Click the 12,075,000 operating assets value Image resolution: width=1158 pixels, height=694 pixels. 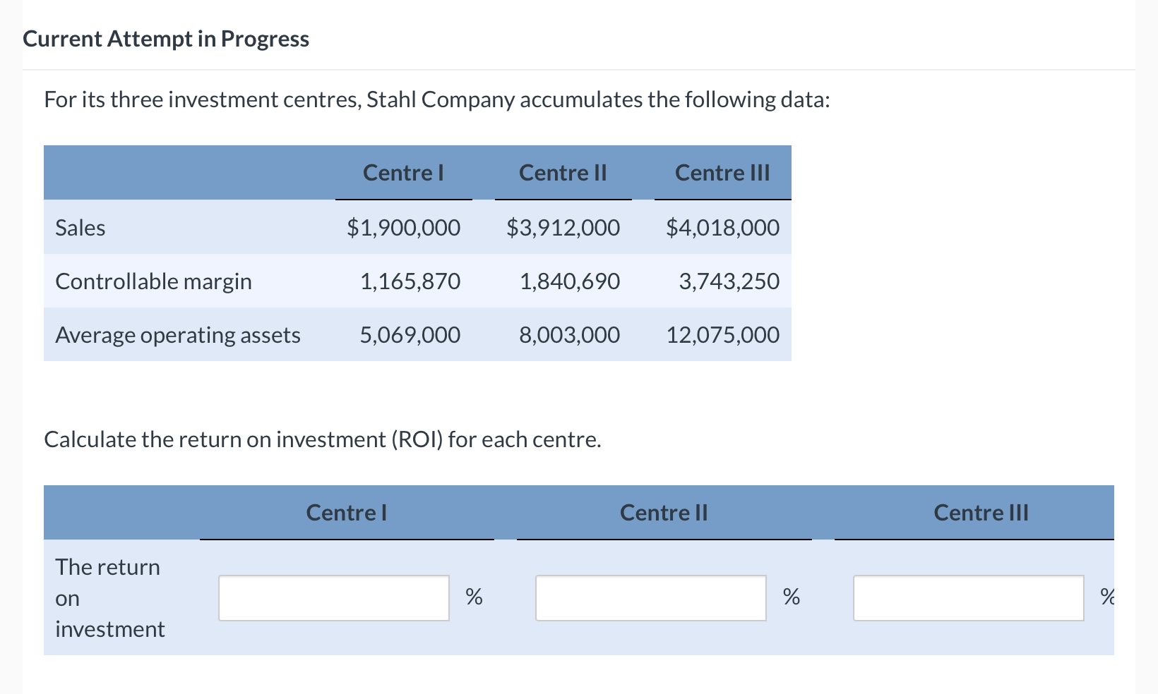(722, 334)
